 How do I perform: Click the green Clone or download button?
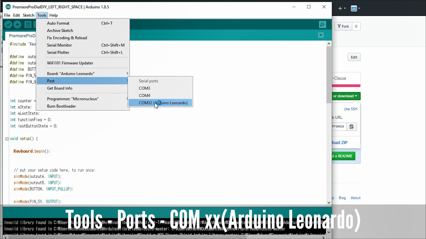(x=346, y=96)
